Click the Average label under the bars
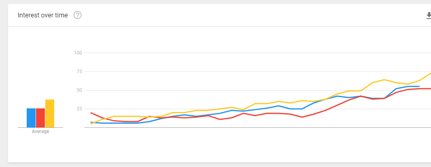The image size is (431, 167). [x=40, y=131]
